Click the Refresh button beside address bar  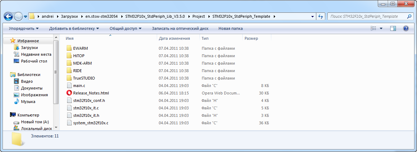click(321, 16)
